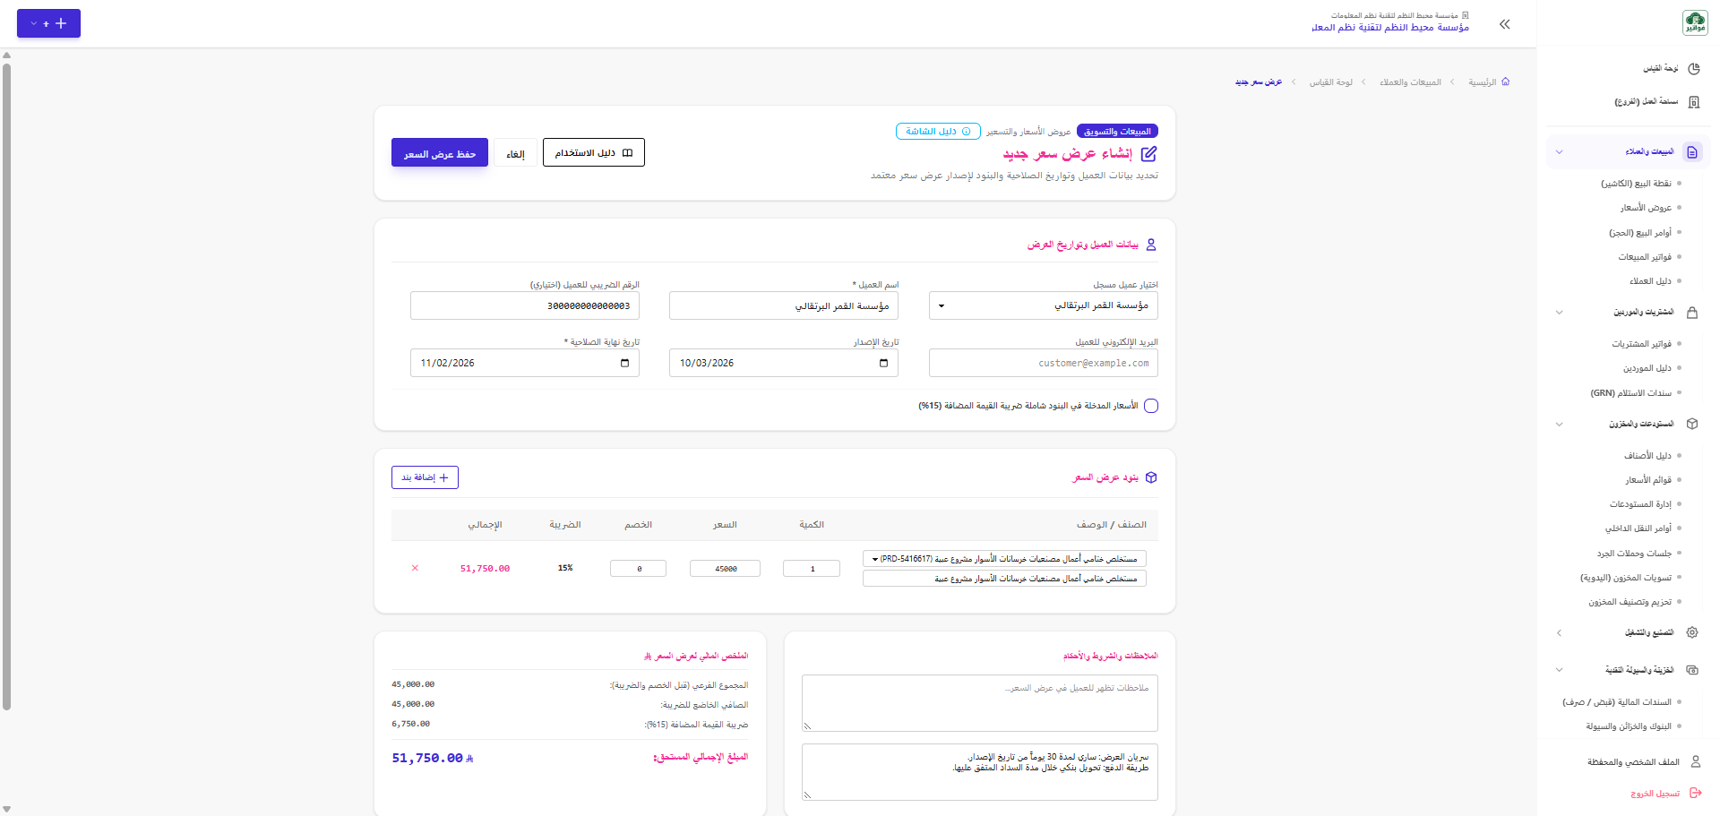Click the لوحة القياس dashboard pie icon
The height and width of the screenshot is (816, 1720).
pyautogui.click(x=1694, y=68)
